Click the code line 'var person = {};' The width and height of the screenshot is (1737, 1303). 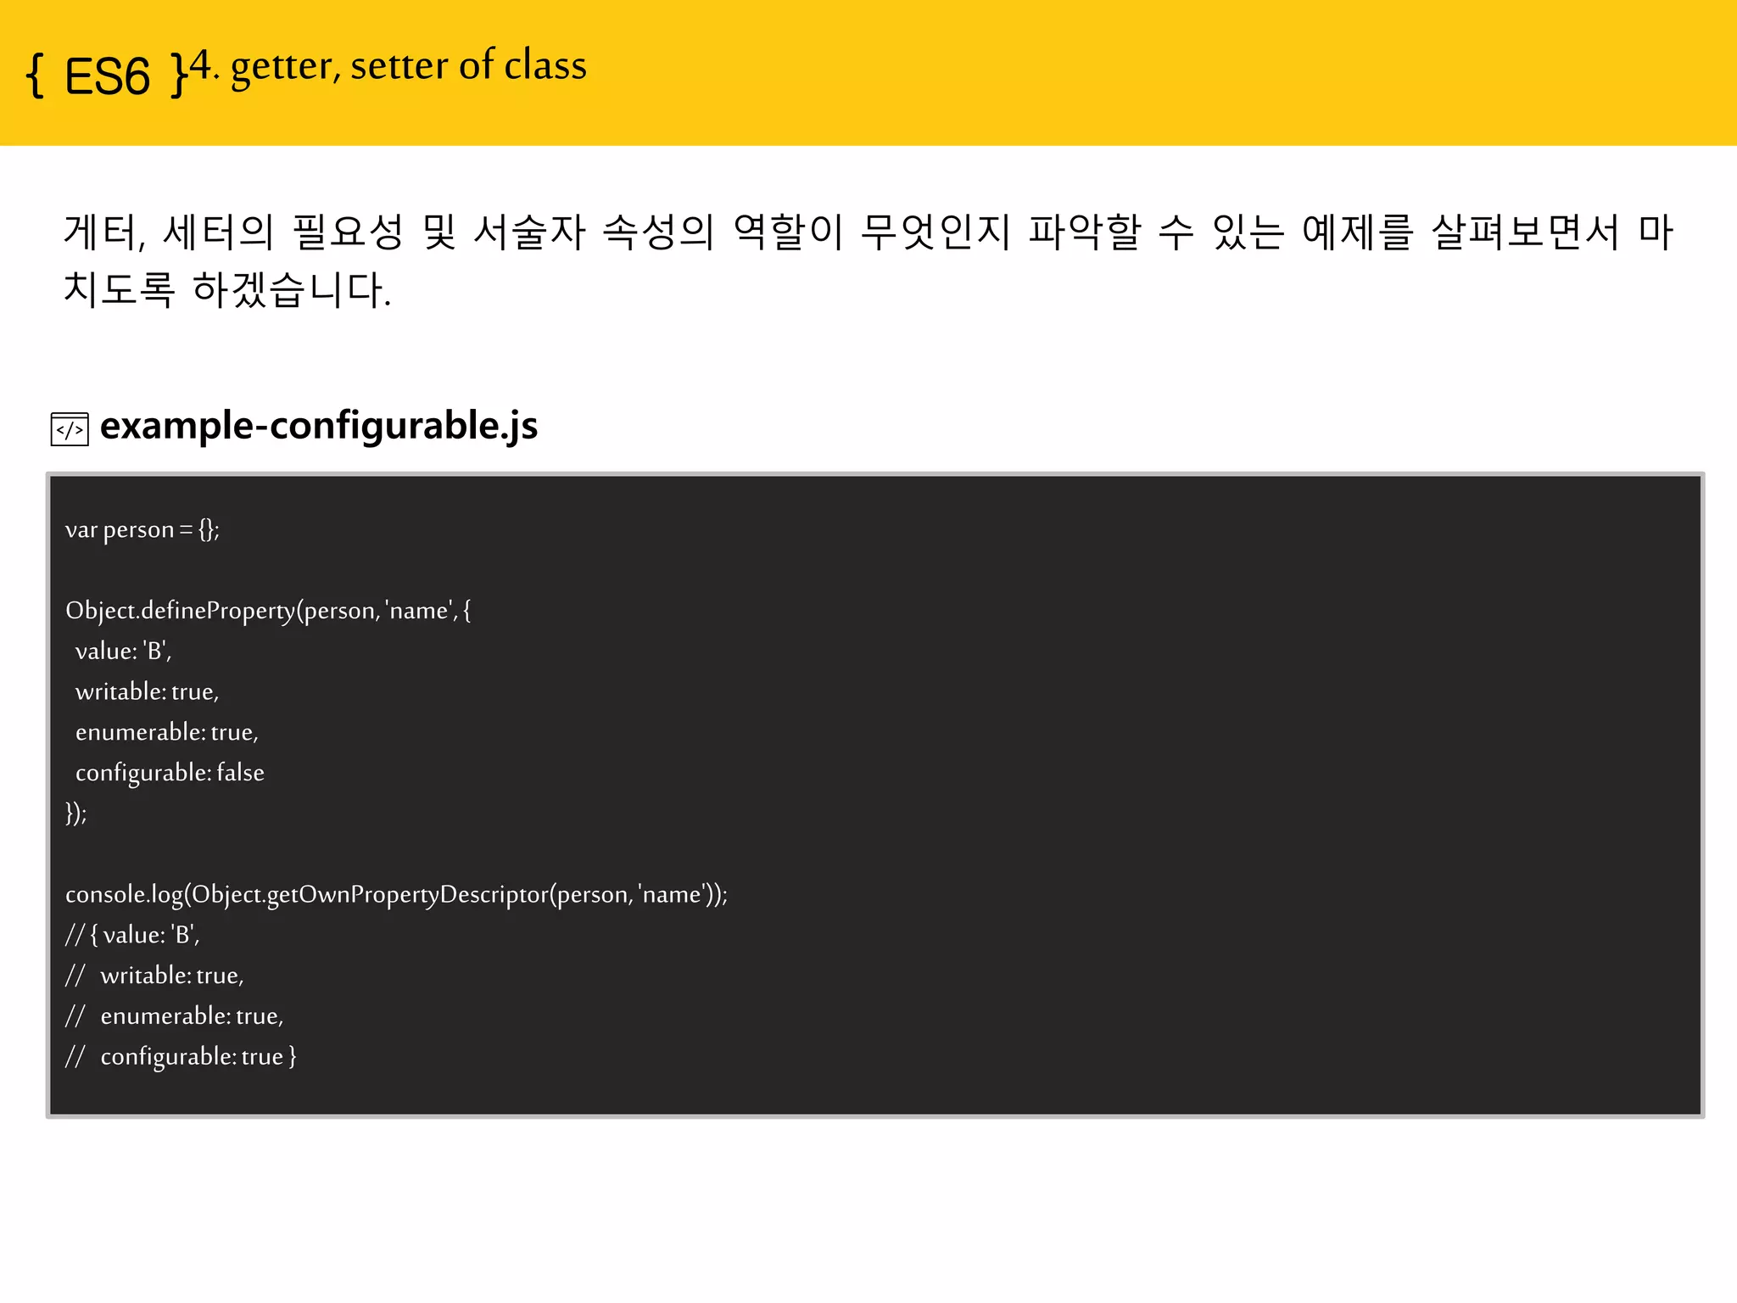point(142,530)
